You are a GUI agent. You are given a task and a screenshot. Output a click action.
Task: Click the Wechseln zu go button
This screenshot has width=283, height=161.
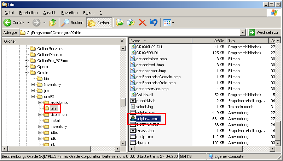point(263,32)
